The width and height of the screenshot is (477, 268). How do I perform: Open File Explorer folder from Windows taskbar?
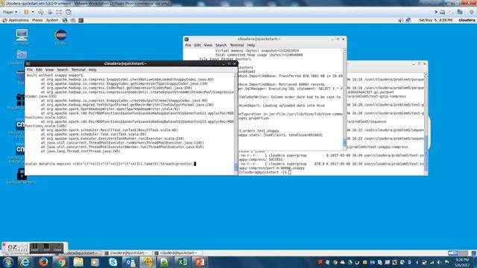tap(78, 262)
